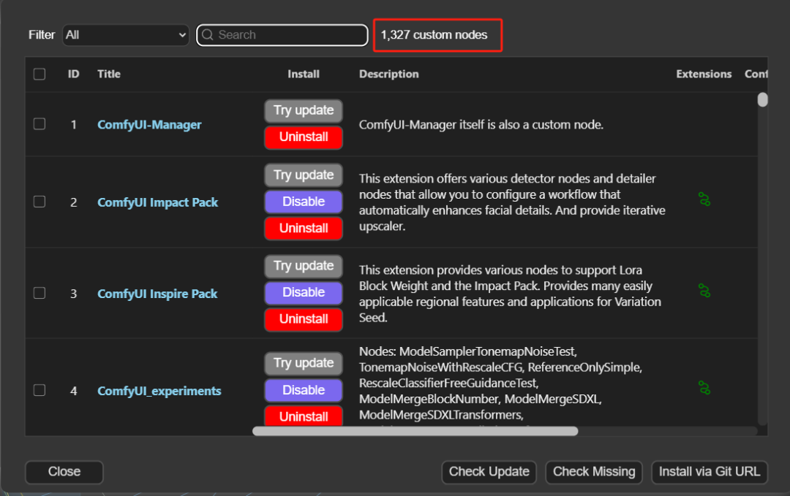Sort by the Install column header
This screenshot has width=790, height=496.
coord(303,74)
